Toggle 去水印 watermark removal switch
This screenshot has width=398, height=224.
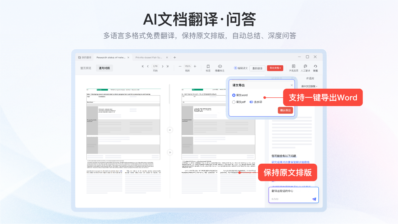[252, 102]
